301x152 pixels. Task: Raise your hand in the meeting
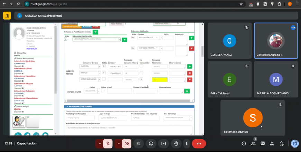click(176, 143)
